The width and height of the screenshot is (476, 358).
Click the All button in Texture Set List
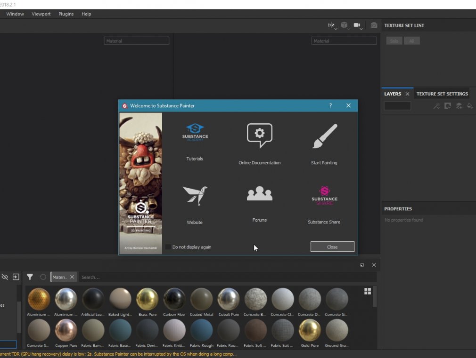(411, 40)
